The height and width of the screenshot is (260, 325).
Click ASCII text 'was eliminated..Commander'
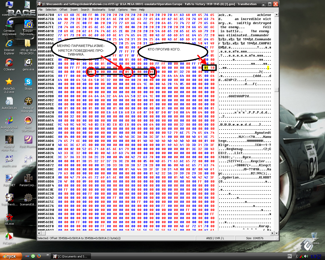tap(244, 35)
